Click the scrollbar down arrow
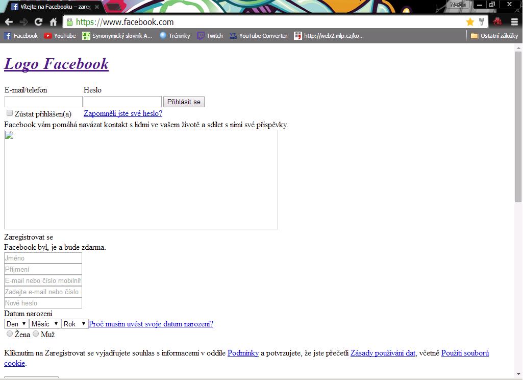Image resolution: width=523 pixels, height=380 pixels. [x=518, y=374]
